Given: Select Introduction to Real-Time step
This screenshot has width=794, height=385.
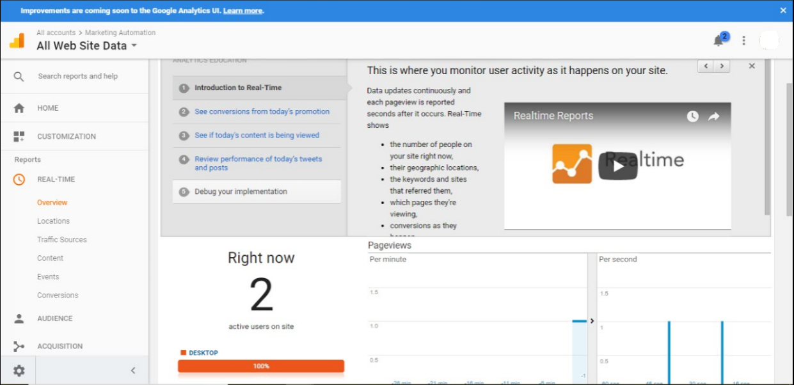Looking at the screenshot, I should click(x=260, y=88).
